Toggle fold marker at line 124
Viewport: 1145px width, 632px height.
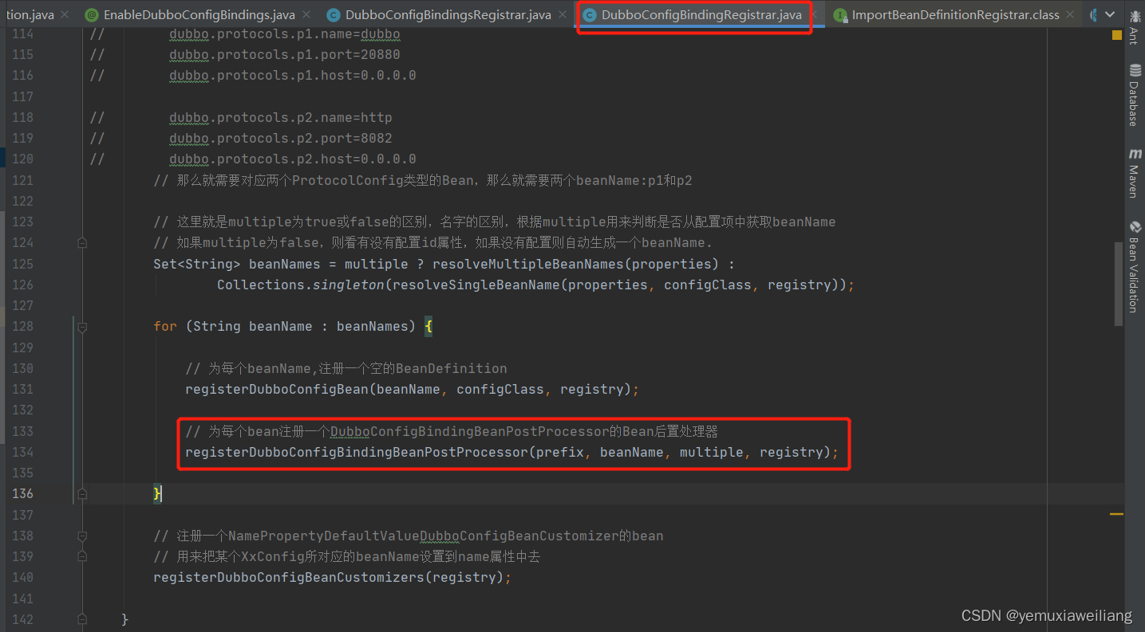coord(82,242)
